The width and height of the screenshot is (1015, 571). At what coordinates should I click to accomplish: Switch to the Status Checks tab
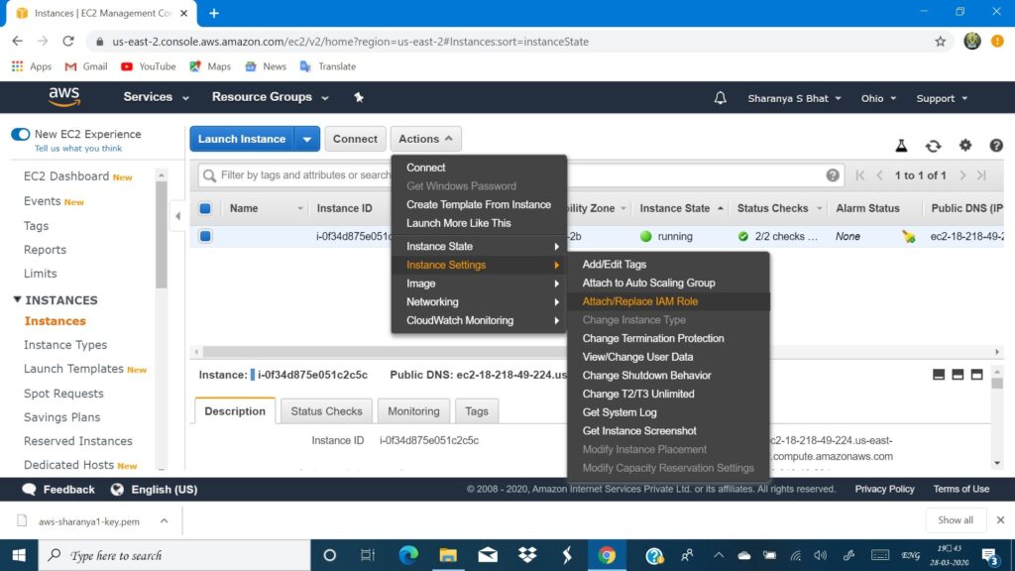click(326, 411)
